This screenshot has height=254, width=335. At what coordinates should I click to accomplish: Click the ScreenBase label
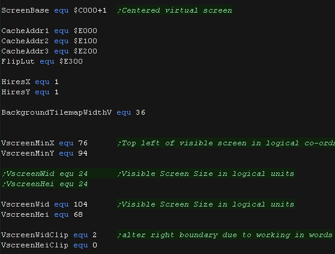point(25,10)
